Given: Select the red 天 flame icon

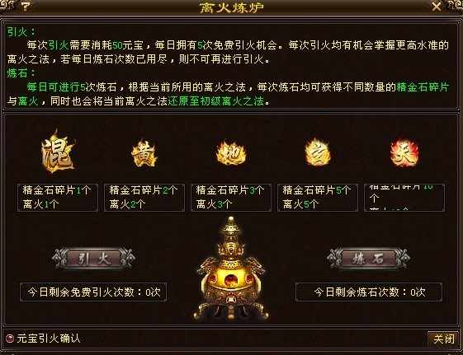Looking at the screenshot, I should click(x=404, y=153).
